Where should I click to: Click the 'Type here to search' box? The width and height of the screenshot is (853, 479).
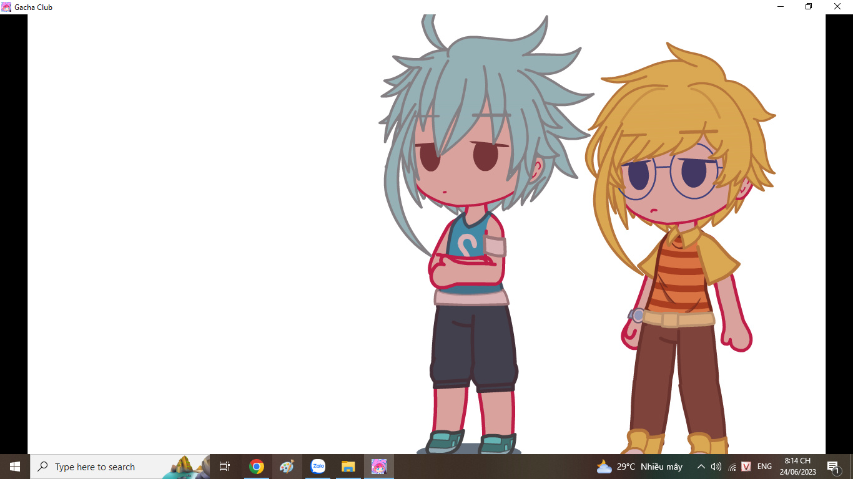120,467
